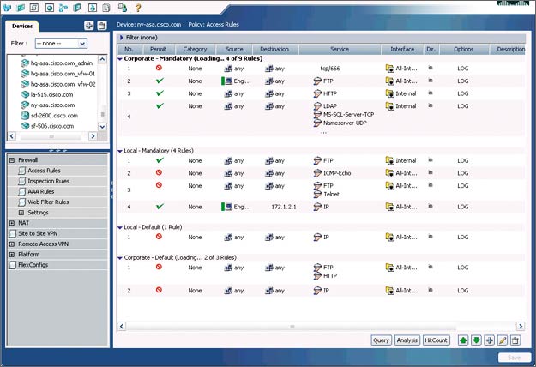Image resolution: width=536 pixels, height=367 pixels.
Task: Click the page icon next to FlexConfigs
Action: coord(13,265)
